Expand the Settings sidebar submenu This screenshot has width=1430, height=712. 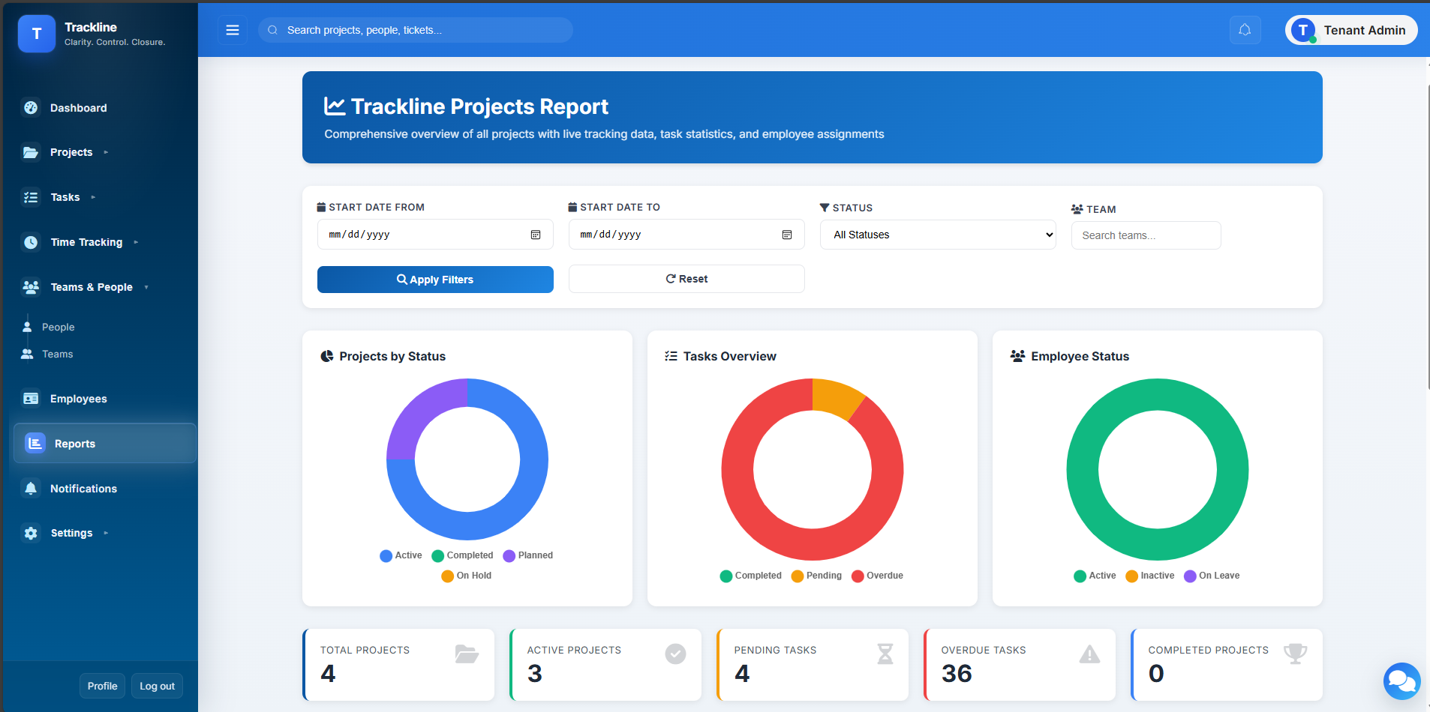[x=71, y=533]
